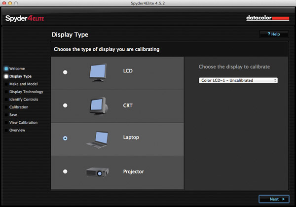Screen dimensions: 296x207
Task: Click the LCD label text
Action: [x=128, y=71]
